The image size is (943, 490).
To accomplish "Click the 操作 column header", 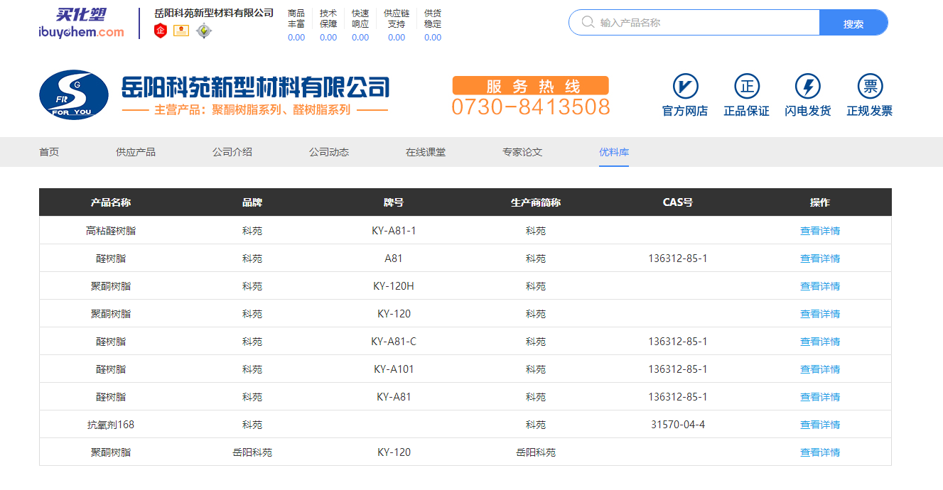I will pyautogui.click(x=820, y=202).
